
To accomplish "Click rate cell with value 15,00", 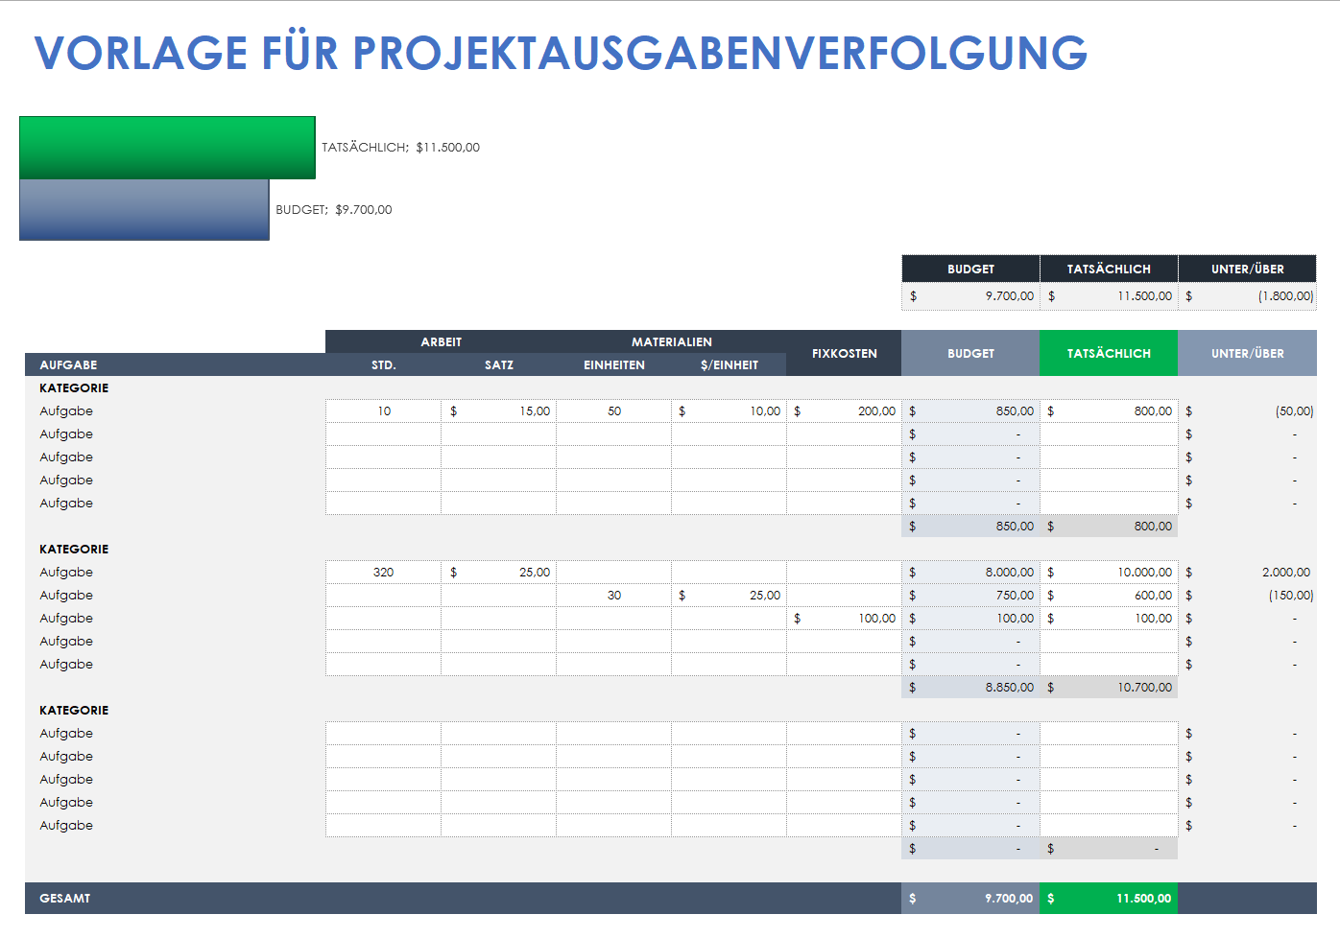I will (498, 410).
